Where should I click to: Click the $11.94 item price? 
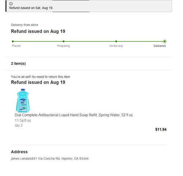click(161, 129)
